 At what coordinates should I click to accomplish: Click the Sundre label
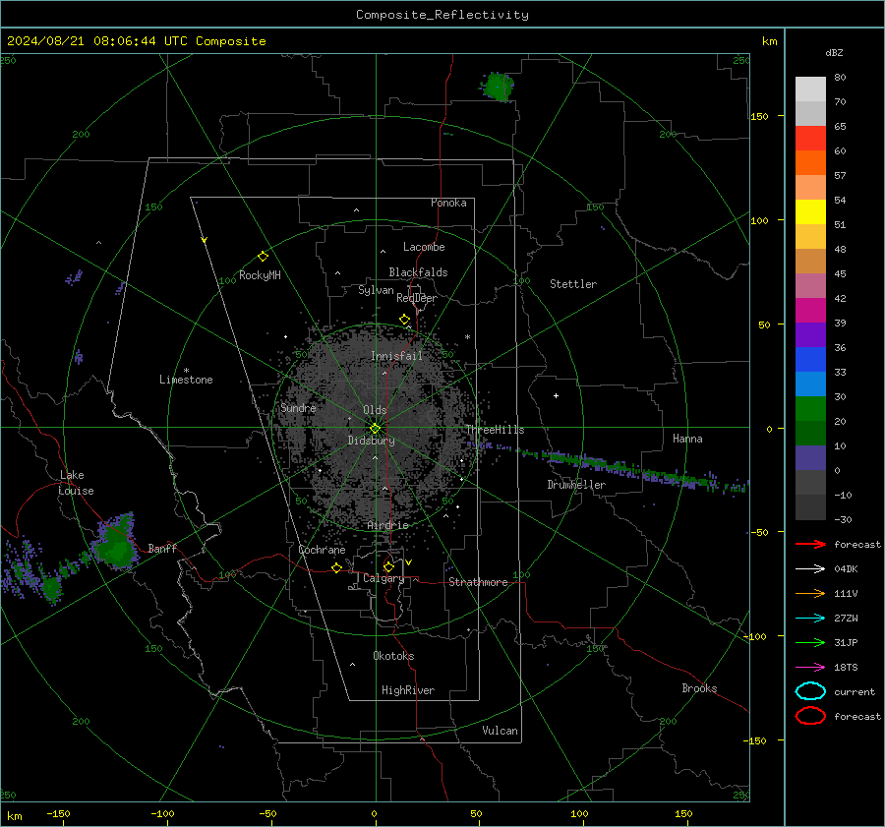pos(298,407)
